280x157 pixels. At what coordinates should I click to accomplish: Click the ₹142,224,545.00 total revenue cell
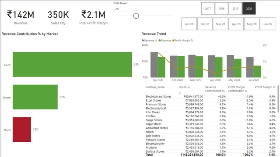192,155
